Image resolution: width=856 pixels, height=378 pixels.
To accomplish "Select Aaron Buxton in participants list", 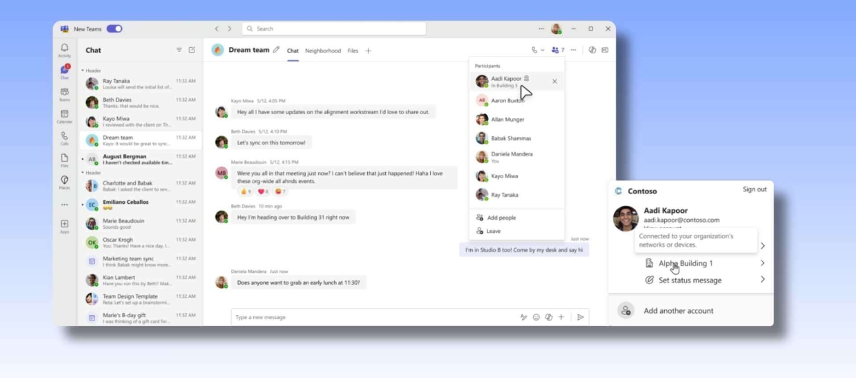I will (x=517, y=101).
